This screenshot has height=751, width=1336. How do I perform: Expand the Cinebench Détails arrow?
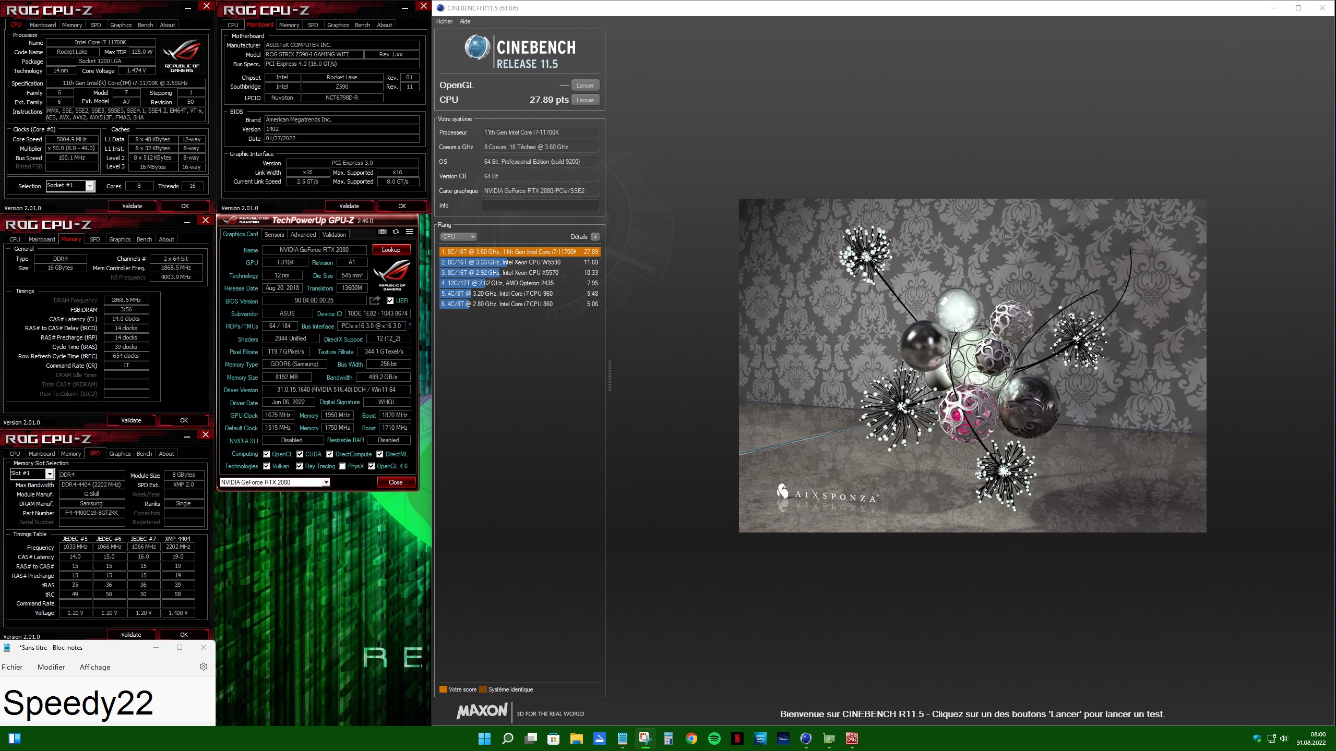pyautogui.click(x=595, y=237)
